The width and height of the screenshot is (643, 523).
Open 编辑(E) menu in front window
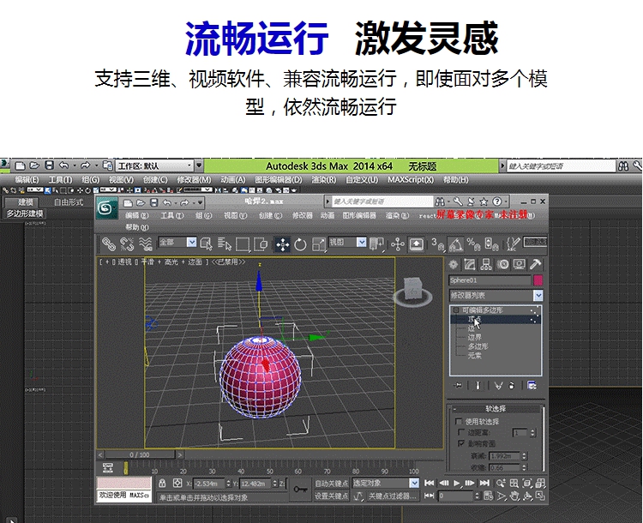click(x=137, y=215)
